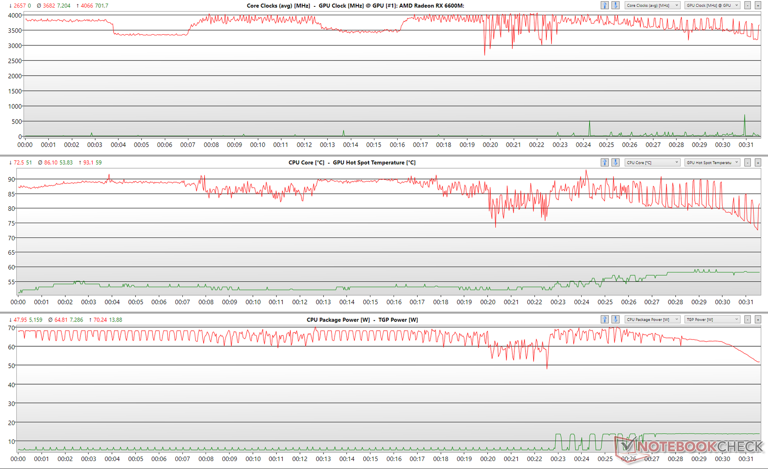Open TGP Power [W] dropdown
This screenshot has height=469, width=768.
pyautogui.click(x=712, y=319)
